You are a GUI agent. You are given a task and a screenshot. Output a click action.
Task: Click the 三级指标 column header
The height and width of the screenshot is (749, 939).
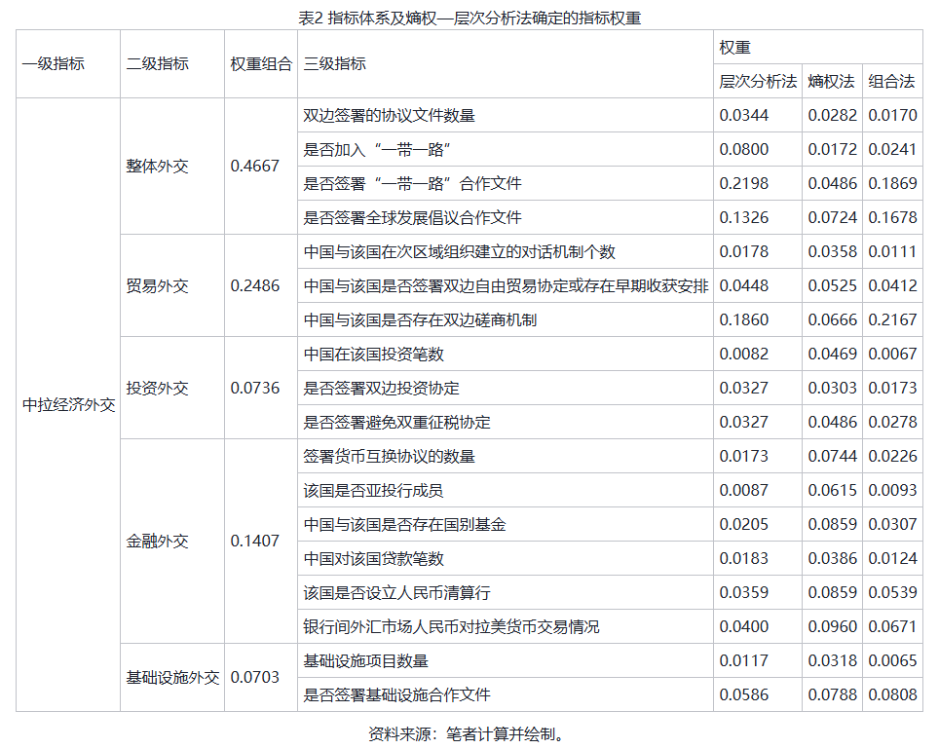tap(335, 63)
